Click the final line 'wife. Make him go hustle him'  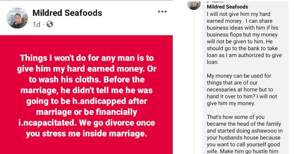click(x=242, y=151)
